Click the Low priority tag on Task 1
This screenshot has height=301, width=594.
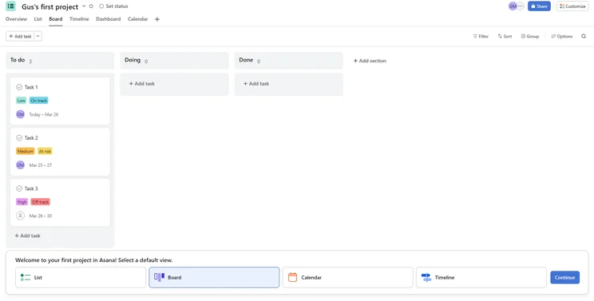[22, 101]
